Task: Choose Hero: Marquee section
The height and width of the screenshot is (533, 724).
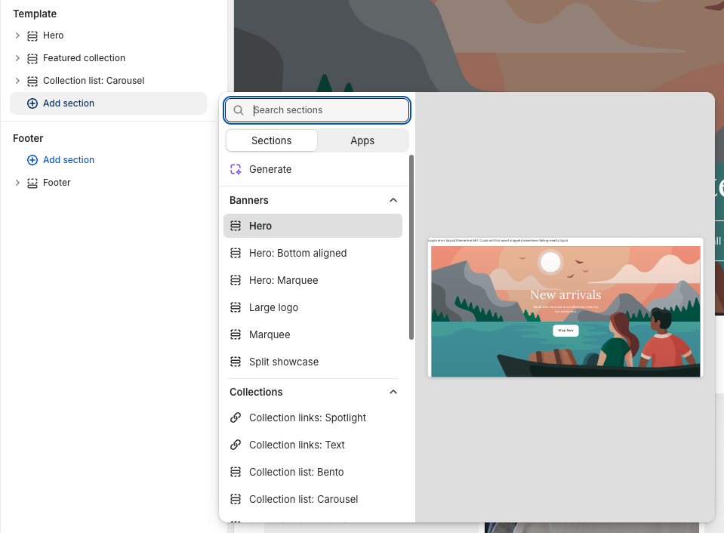Action: click(313, 280)
